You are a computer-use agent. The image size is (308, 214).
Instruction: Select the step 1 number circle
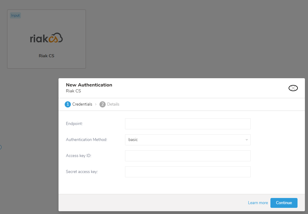[68, 104]
